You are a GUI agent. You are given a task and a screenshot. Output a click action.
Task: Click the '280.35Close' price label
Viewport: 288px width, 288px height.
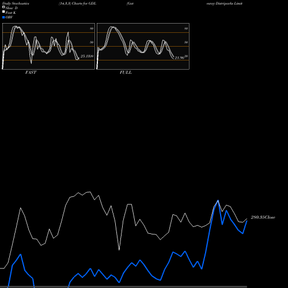tap(263, 217)
